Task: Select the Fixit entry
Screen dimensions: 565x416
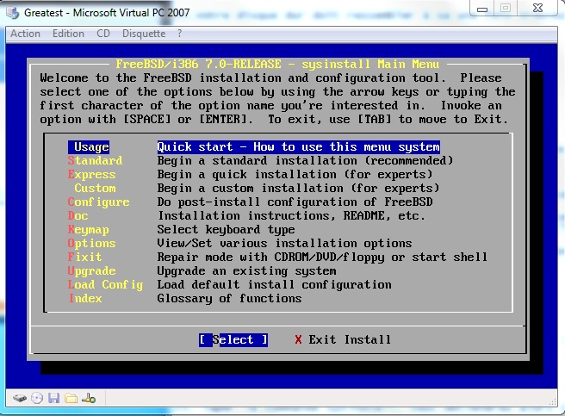Action: tap(84, 257)
